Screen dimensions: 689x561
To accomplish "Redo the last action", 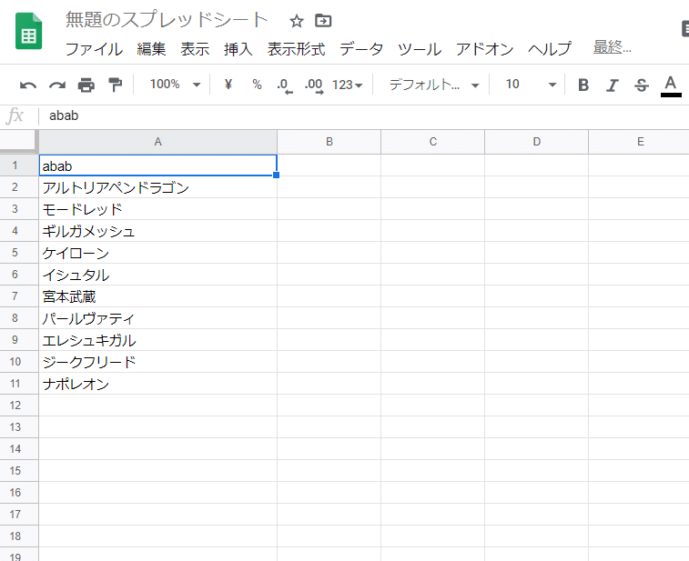I will coord(57,85).
